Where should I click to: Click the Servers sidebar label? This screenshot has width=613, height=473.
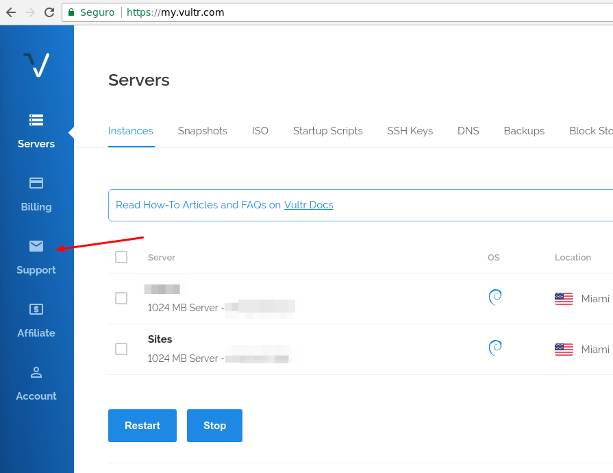(x=36, y=143)
